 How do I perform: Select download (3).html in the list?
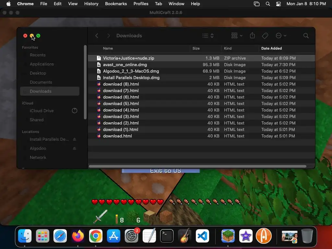pyautogui.click(x=201, y=116)
